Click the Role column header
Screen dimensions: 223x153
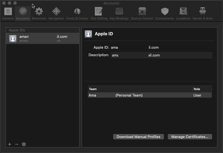202,89
